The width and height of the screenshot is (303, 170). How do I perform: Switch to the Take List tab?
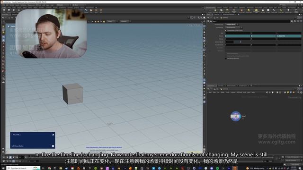(x=217, y=15)
